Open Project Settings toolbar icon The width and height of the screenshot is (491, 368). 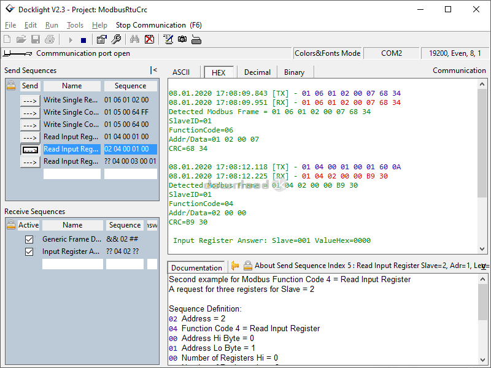click(x=102, y=39)
